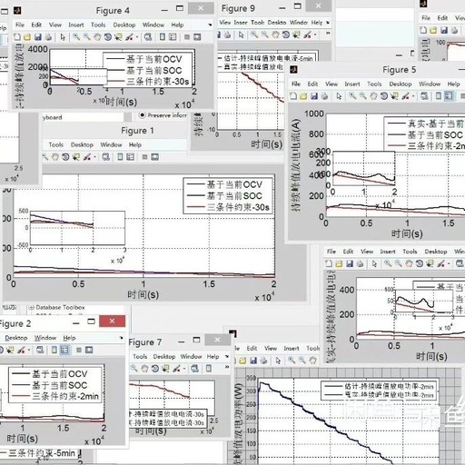This screenshot has height=465, width=465.
Task: Insert legend icon in Figure 5 toolbar
Action: coord(449,96)
